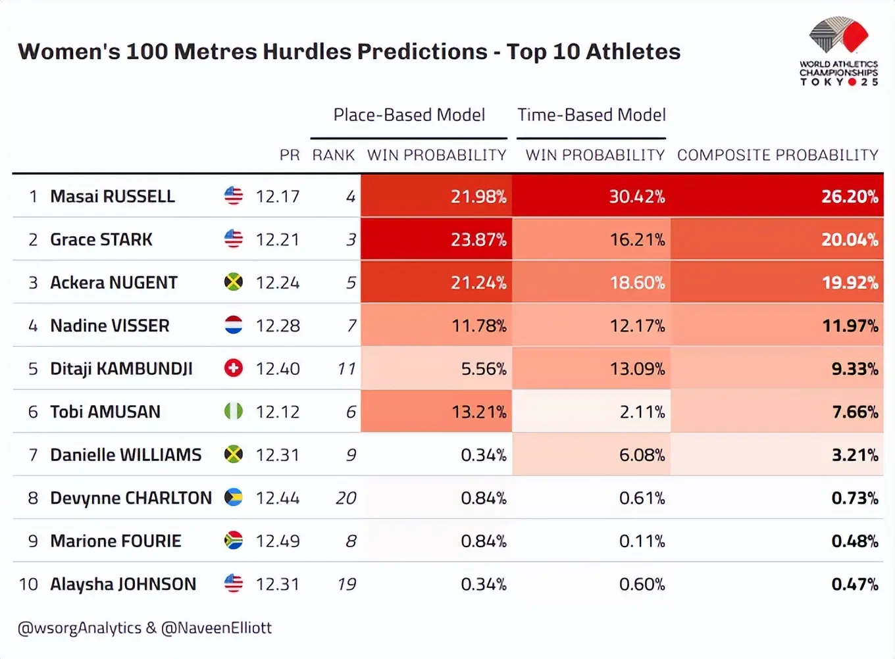Select the Place-Based Model header
This screenshot has height=659, width=895.
409,115
